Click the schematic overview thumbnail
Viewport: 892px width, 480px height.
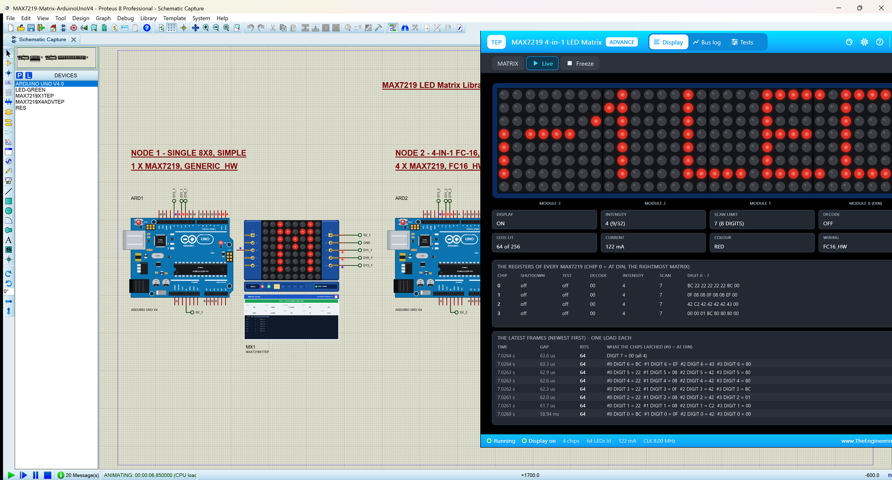pos(56,58)
